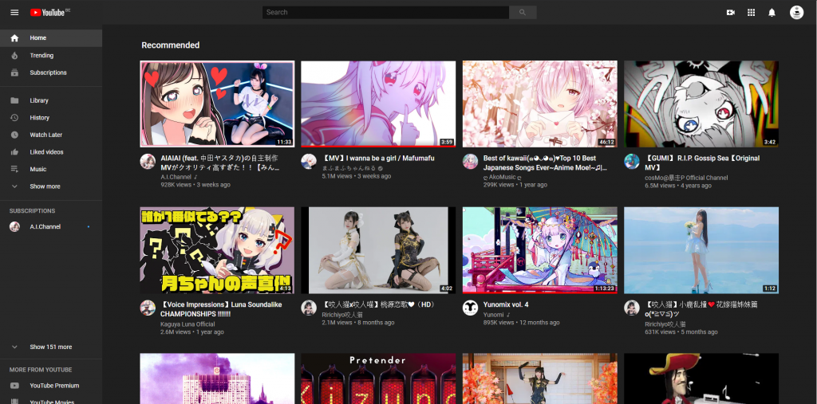Screen dimensions: 817x404
Task: Open Liked videos in the sidebar
Action: coord(51,152)
